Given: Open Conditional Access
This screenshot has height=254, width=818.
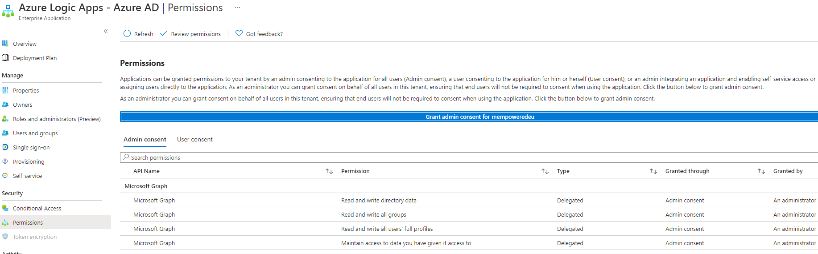Looking at the screenshot, I should coord(37,208).
